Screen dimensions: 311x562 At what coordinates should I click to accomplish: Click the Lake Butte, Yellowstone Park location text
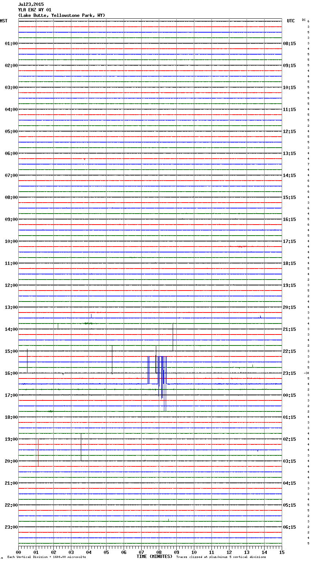(x=61, y=15)
